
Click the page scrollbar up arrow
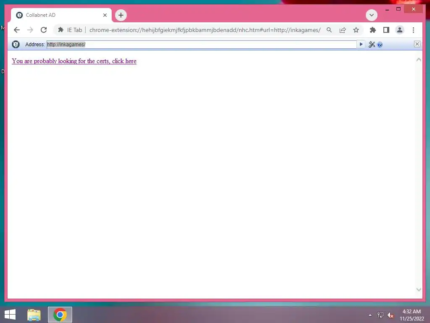(419, 60)
